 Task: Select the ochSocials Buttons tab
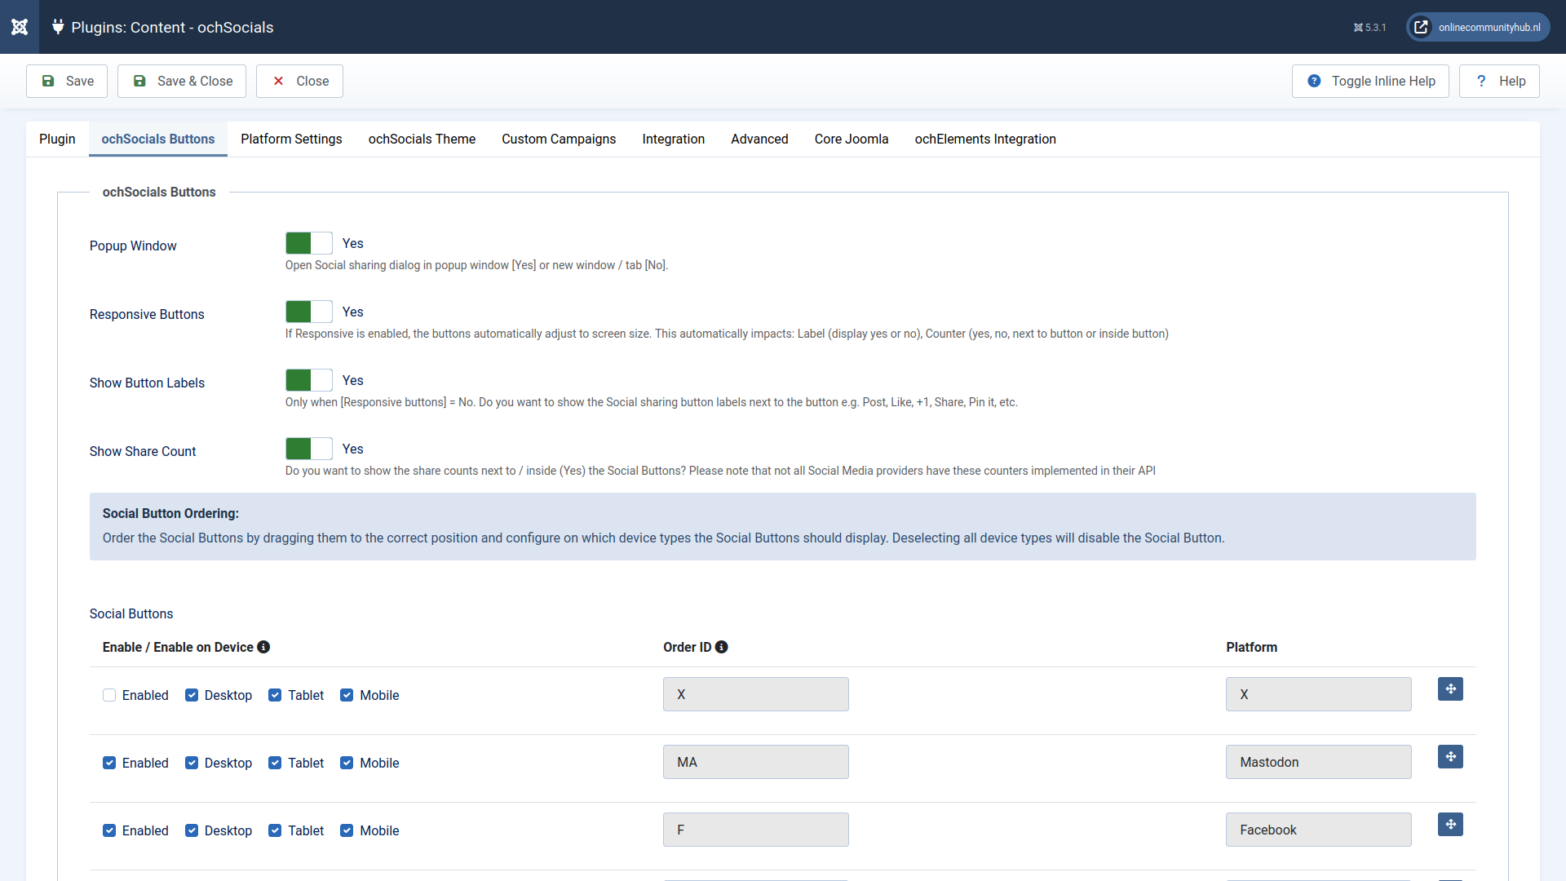[158, 139]
